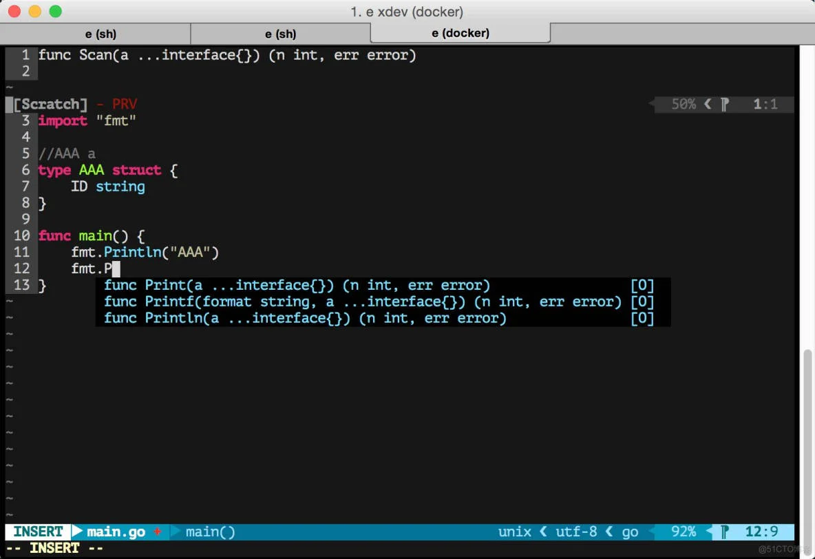The width and height of the screenshot is (815, 559).
Task: Click 92% position in bottom status line
Action: coord(684,531)
